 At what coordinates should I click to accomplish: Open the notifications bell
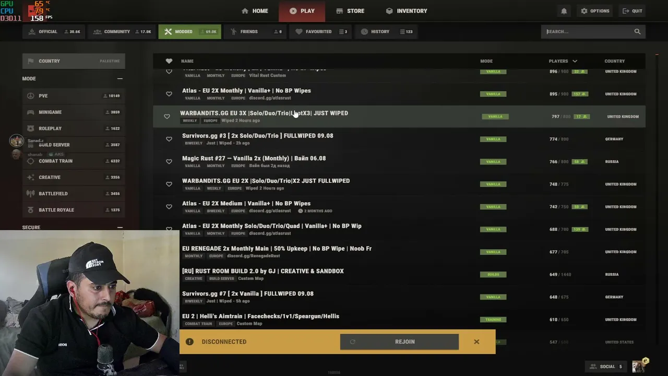pos(564,11)
